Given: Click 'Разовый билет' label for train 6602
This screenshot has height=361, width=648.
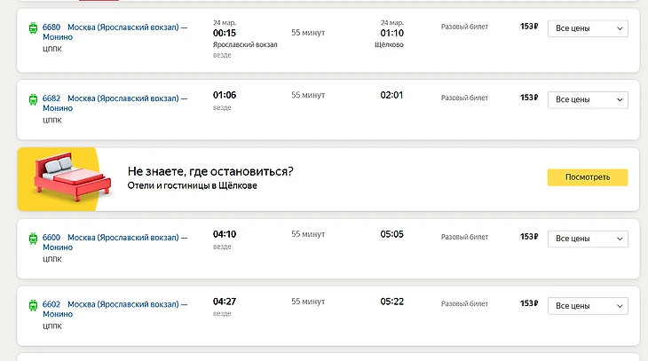Looking at the screenshot, I should coord(464,304).
